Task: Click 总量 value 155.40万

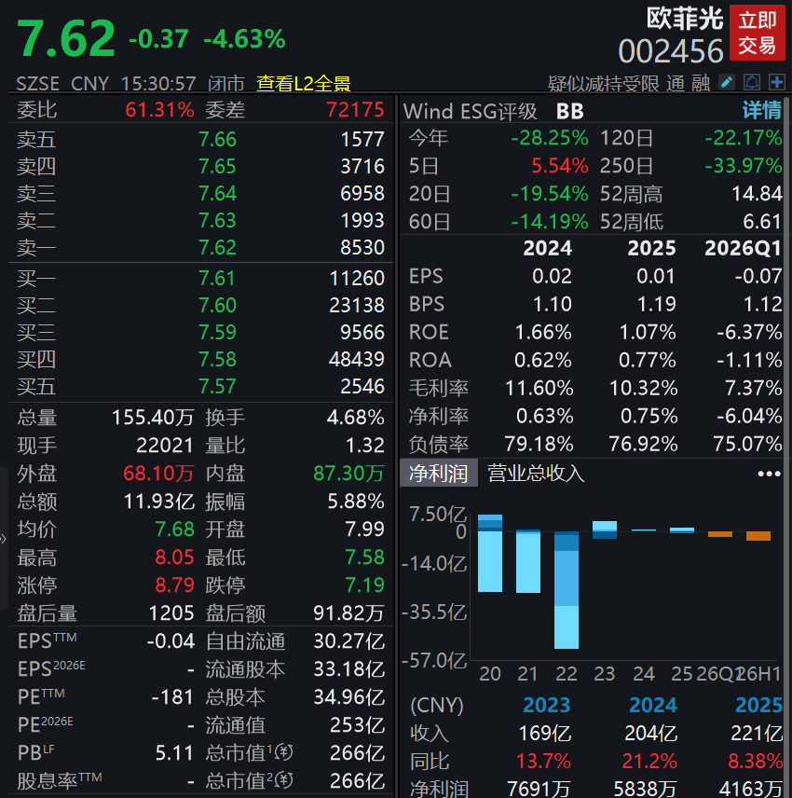Action: pyautogui.click(x=153, y=418)
